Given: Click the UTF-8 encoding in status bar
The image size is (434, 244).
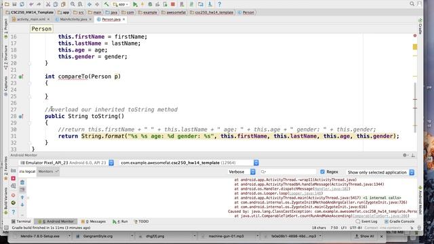Looking at the screenshot, I should tap(355, 228).
